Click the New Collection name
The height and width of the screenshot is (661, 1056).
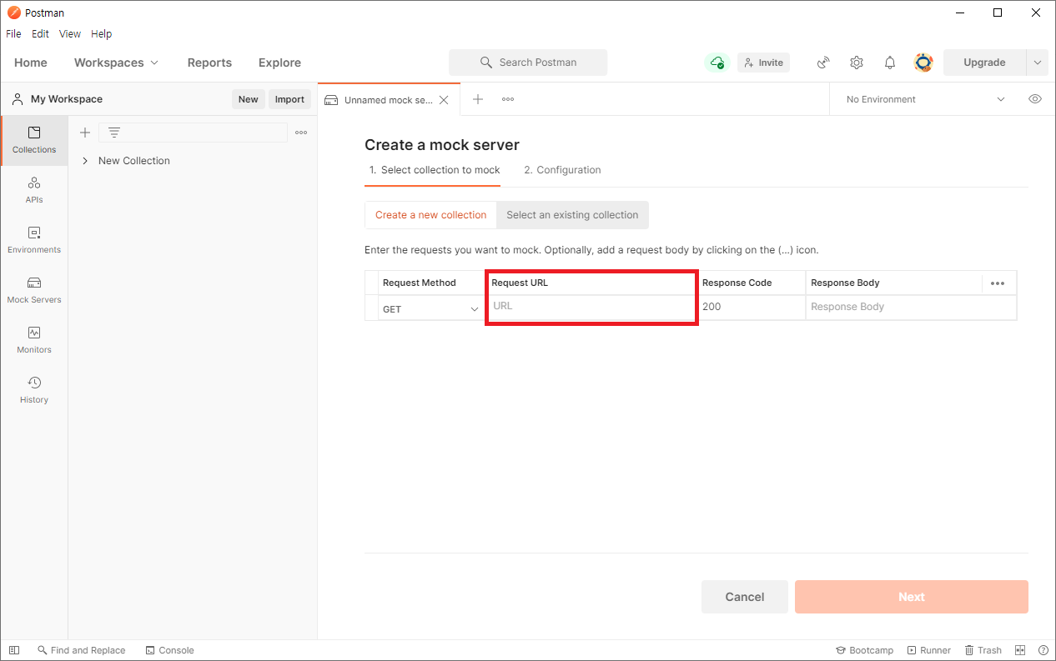[134, 161]
